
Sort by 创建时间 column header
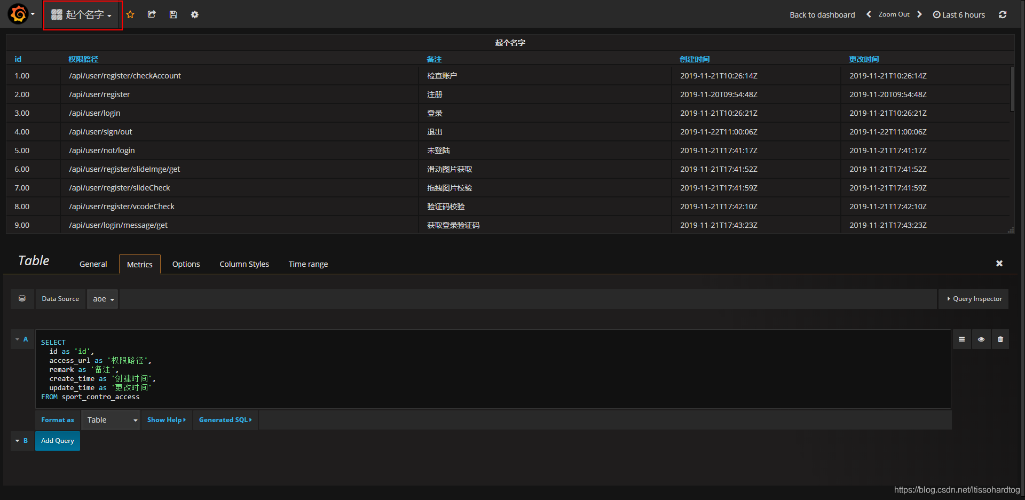[695, 59]
